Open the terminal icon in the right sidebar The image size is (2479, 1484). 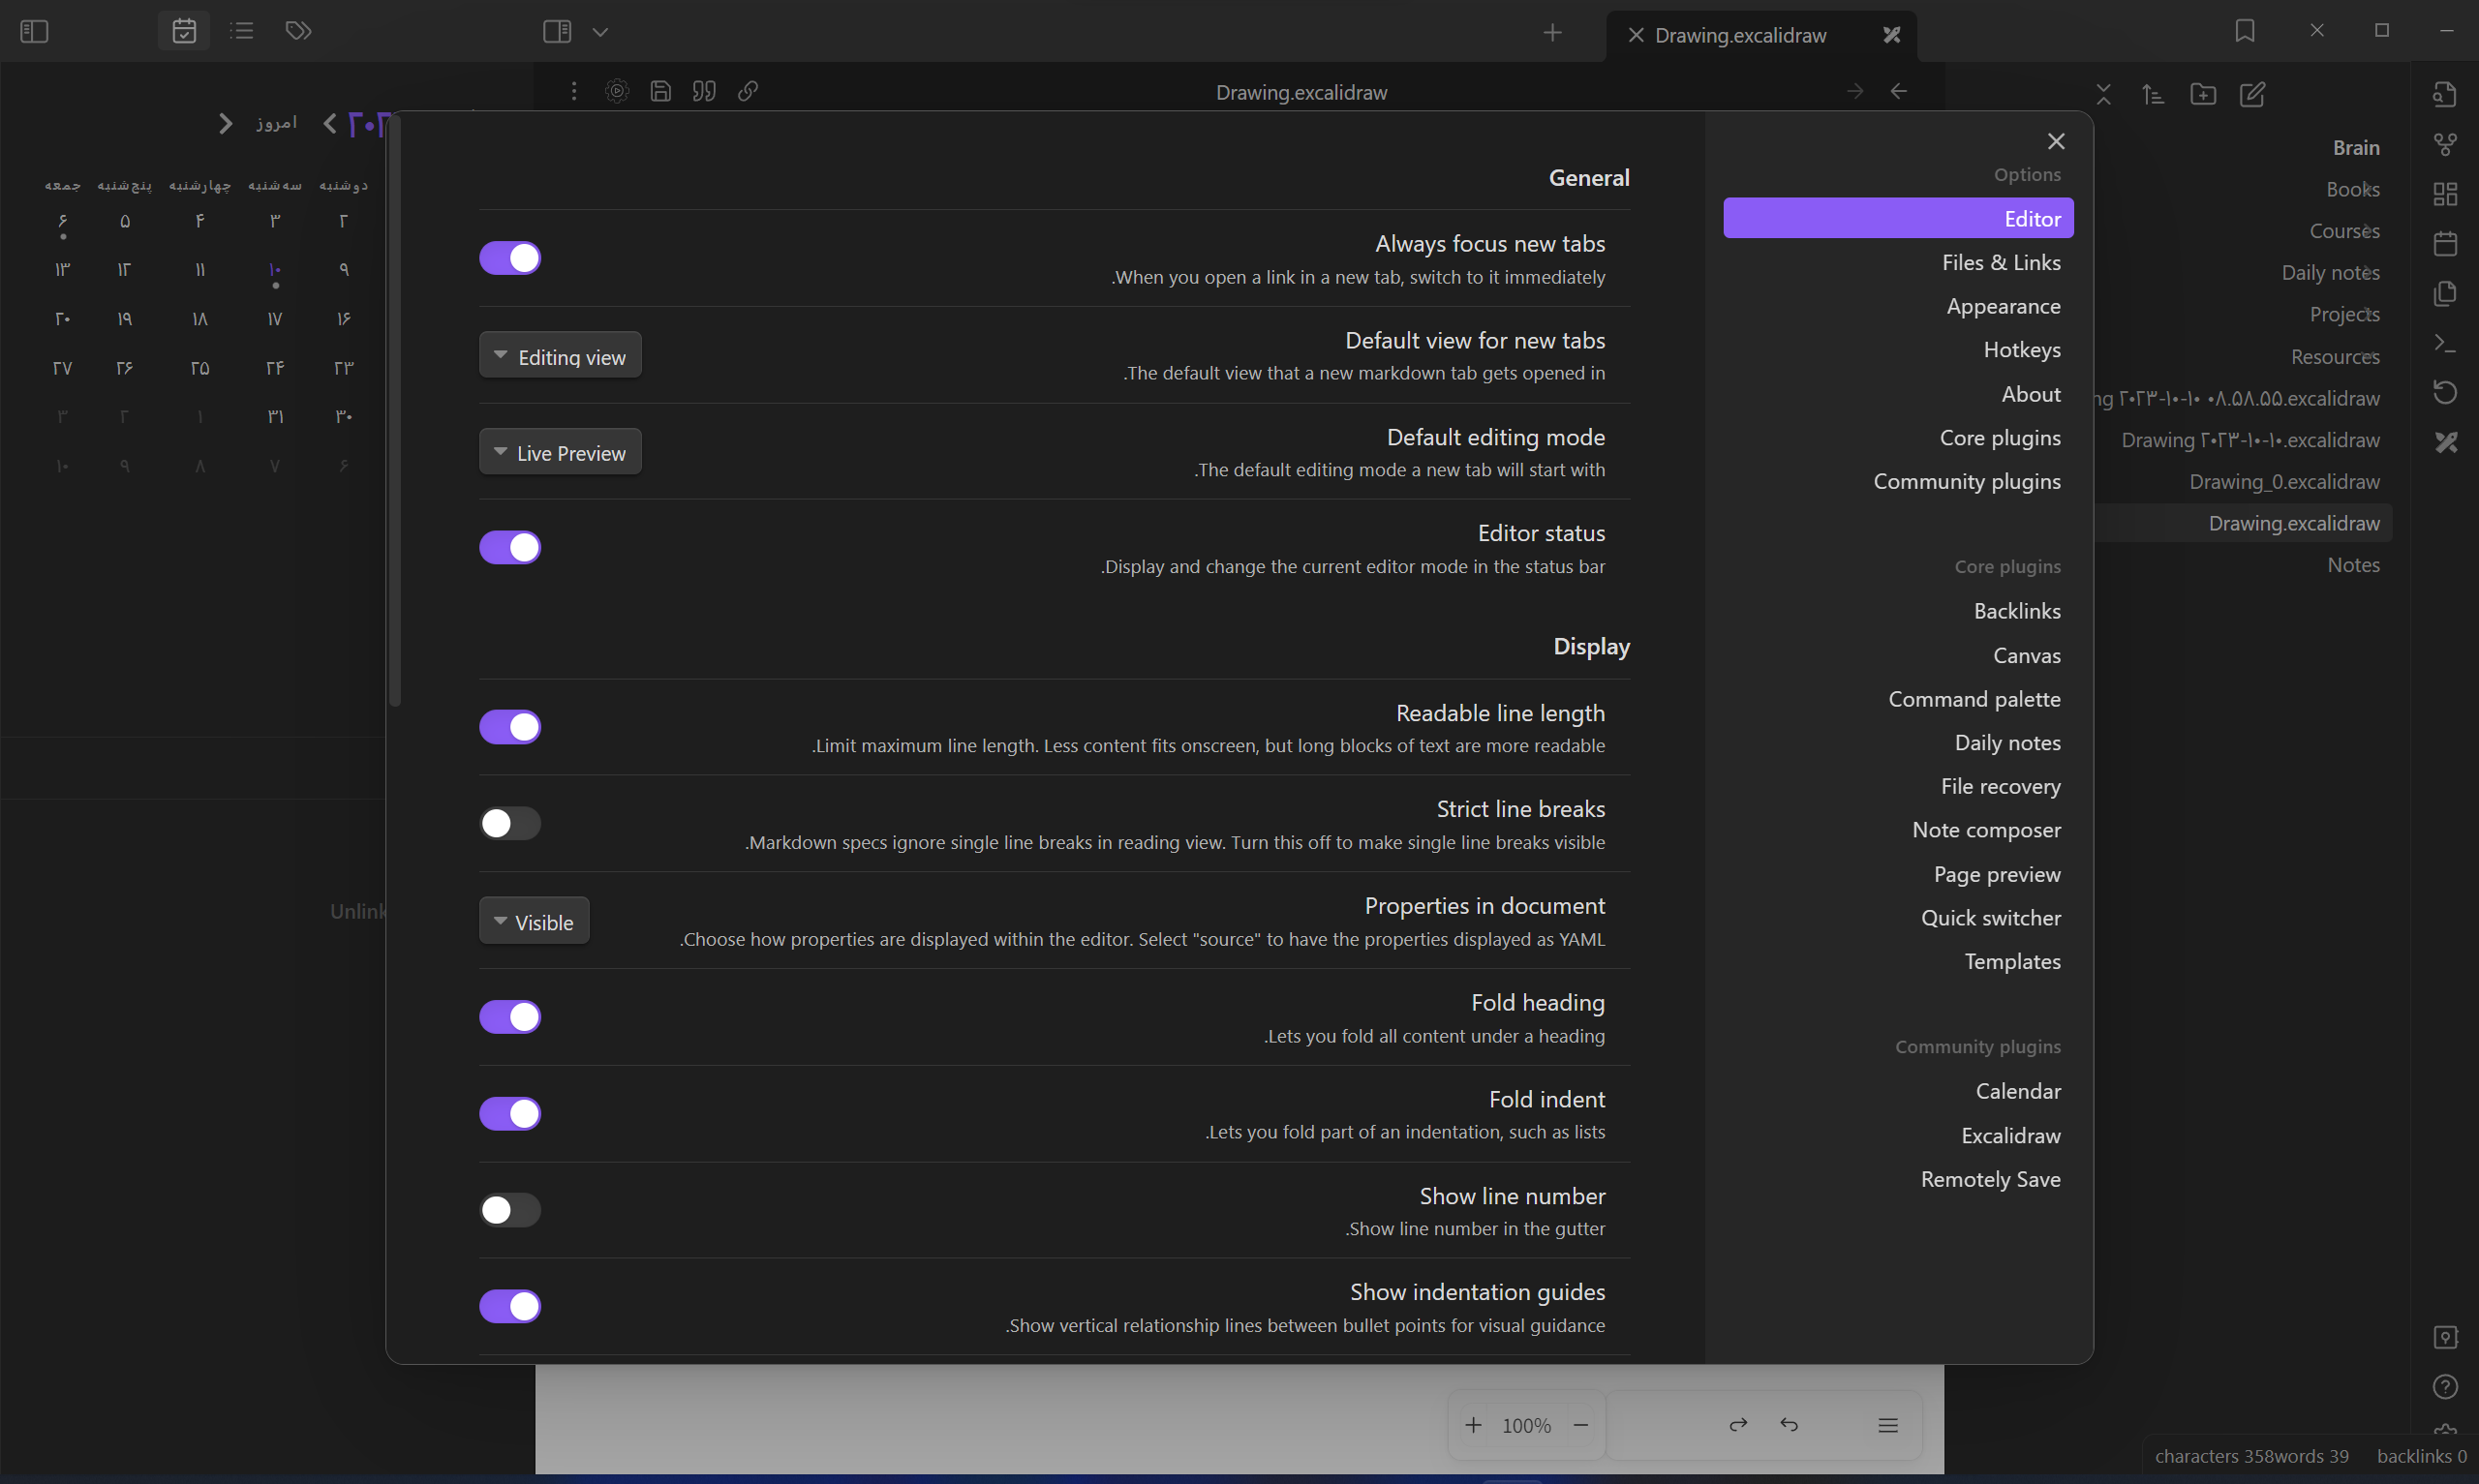pos(2446,343)
